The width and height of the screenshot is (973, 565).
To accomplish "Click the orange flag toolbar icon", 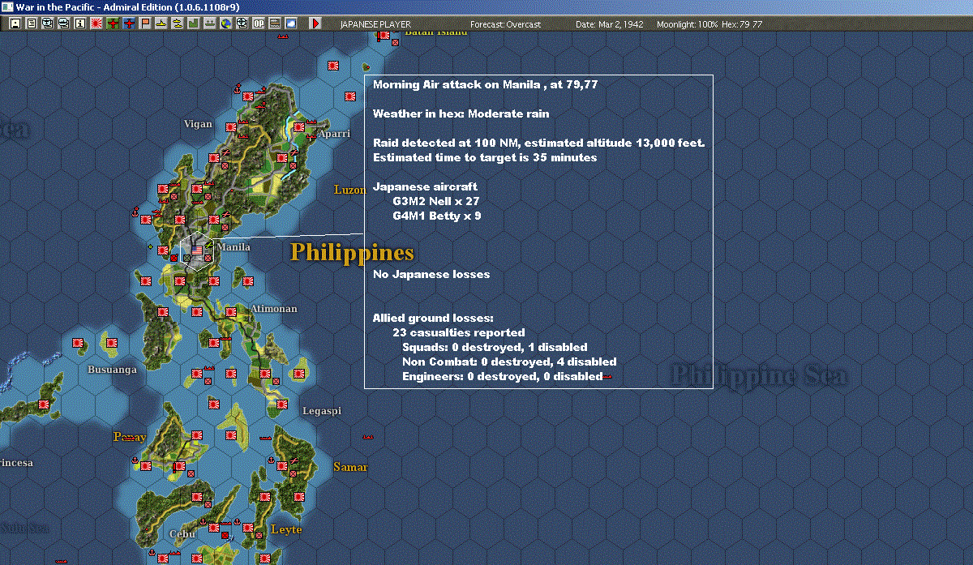I will [144, 24].
